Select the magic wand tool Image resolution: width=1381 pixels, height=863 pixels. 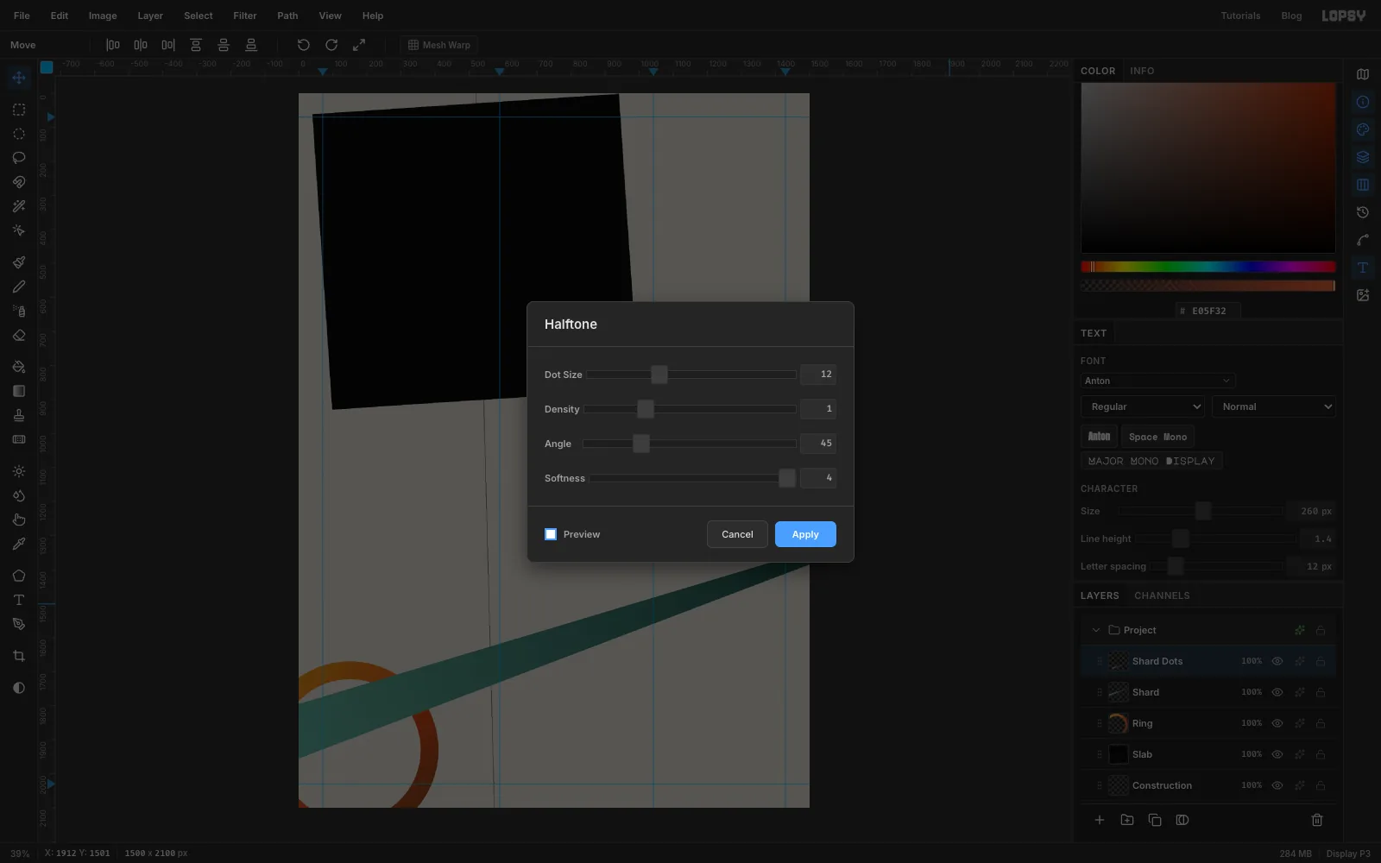pyautogui.click(x=19, y=206)
